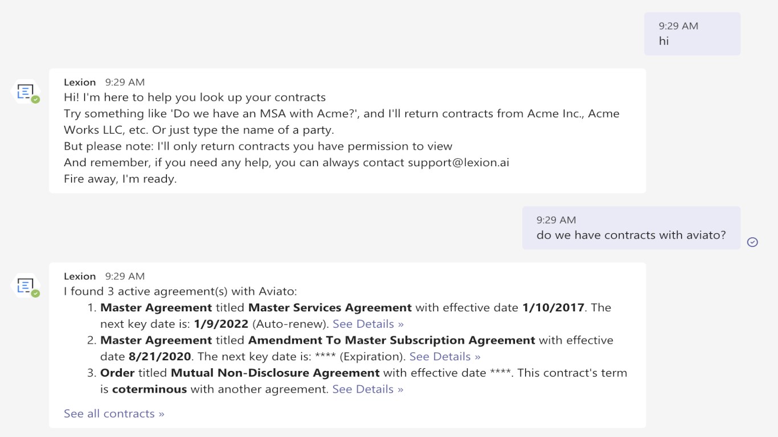Click the green status badge on the first Lexion avatar
Image resolution: width=778 pixels, height=437 pixels.
point(36,100)
